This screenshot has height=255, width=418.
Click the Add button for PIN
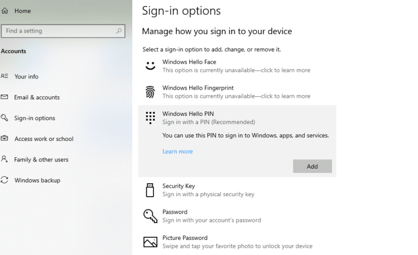[x=312, y=166]
